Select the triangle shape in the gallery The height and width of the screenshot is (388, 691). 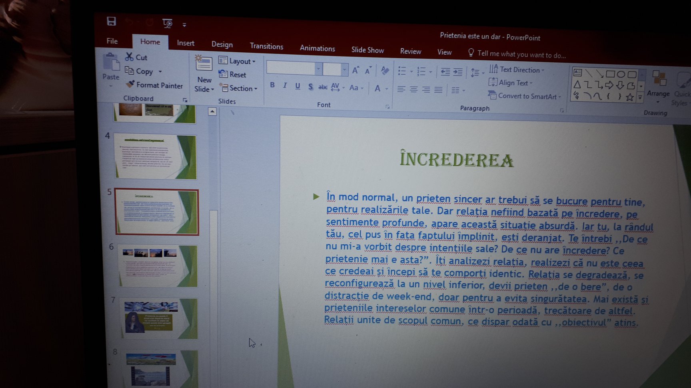577,85
